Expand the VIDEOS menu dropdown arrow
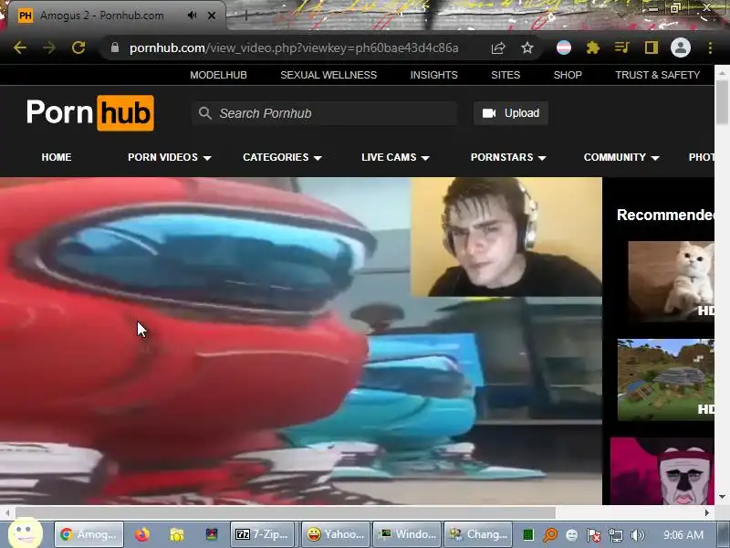This screenshot has width=730, height=548. [x=208, y=158]
